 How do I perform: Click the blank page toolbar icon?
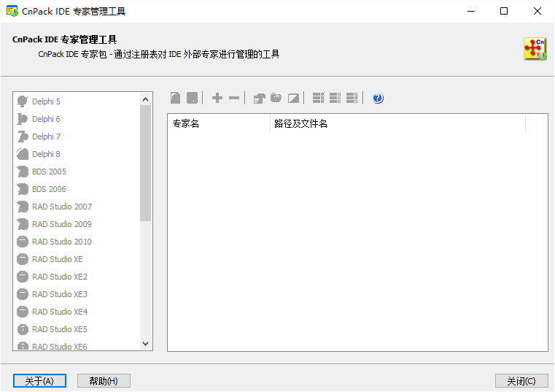point(176,98)
